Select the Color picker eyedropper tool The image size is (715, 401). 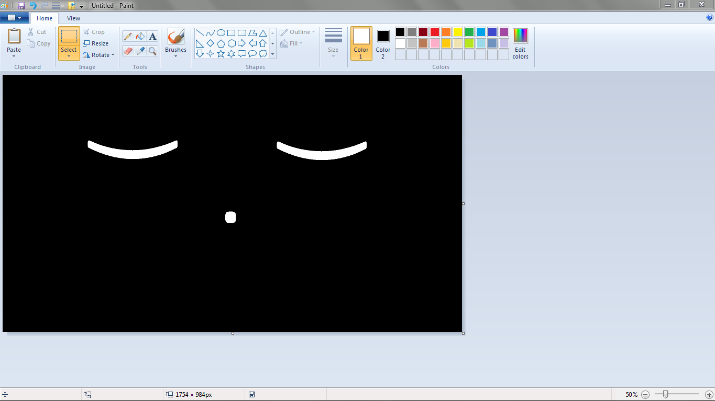140,51
